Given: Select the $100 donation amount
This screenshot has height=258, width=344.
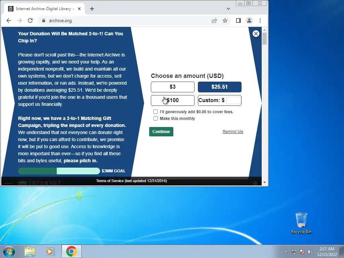Looking at the screenshot, I should [x=173, y=100].
